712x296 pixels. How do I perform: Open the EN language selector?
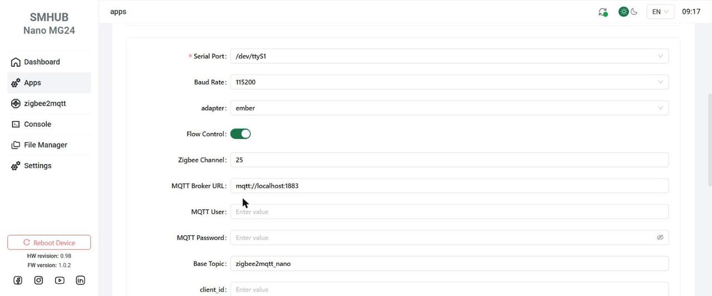(x=660, y=12)
